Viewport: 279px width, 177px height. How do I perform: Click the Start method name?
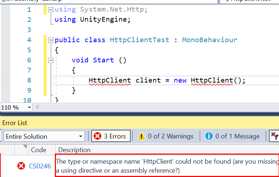[103, 60]
